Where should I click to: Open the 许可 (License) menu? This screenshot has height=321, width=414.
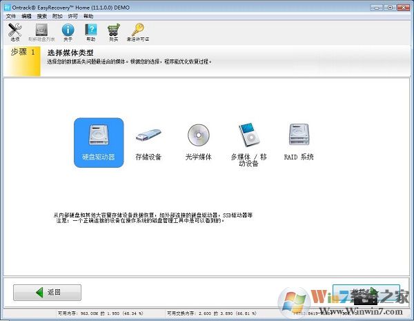[72, 15]
